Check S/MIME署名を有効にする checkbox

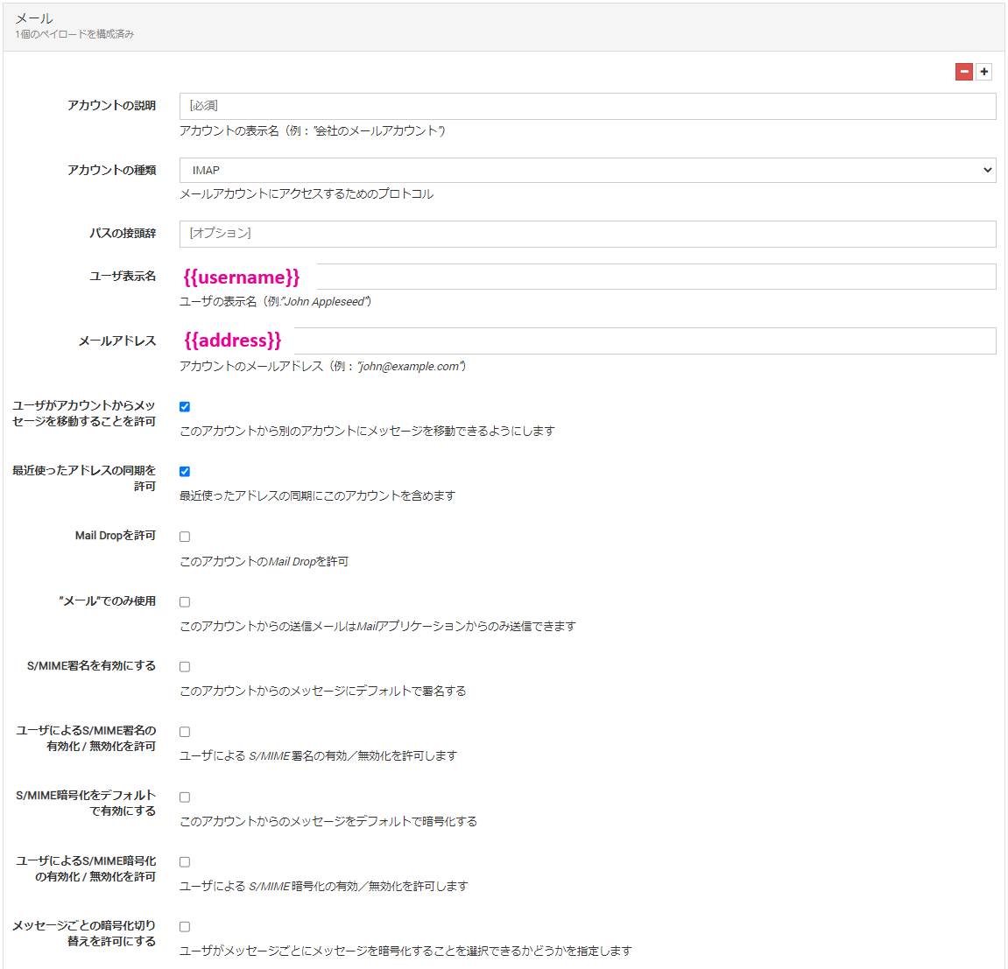(x=185, y=667)
